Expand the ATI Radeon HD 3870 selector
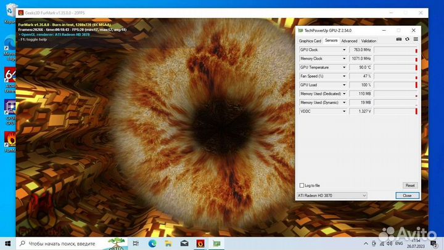The height and width of the screenshot is (250, 444). point(332,195)
